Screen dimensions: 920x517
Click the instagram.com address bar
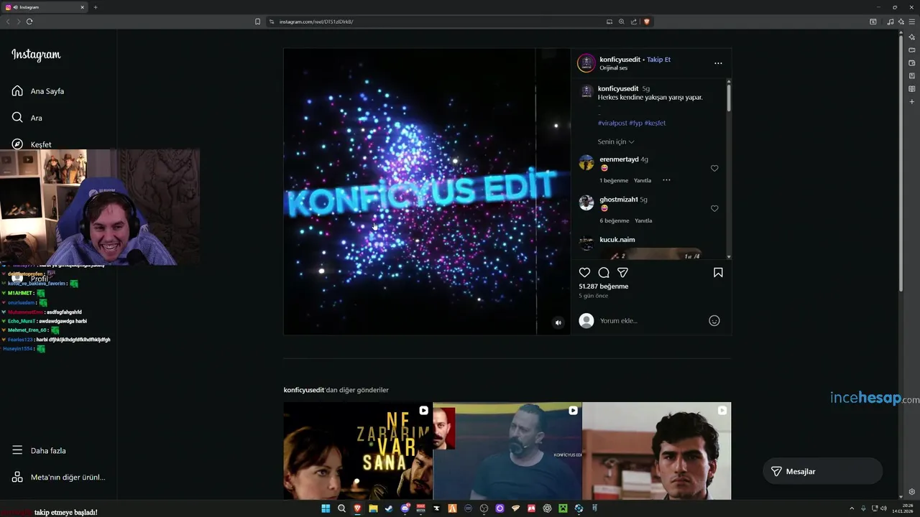coord(438,22)
